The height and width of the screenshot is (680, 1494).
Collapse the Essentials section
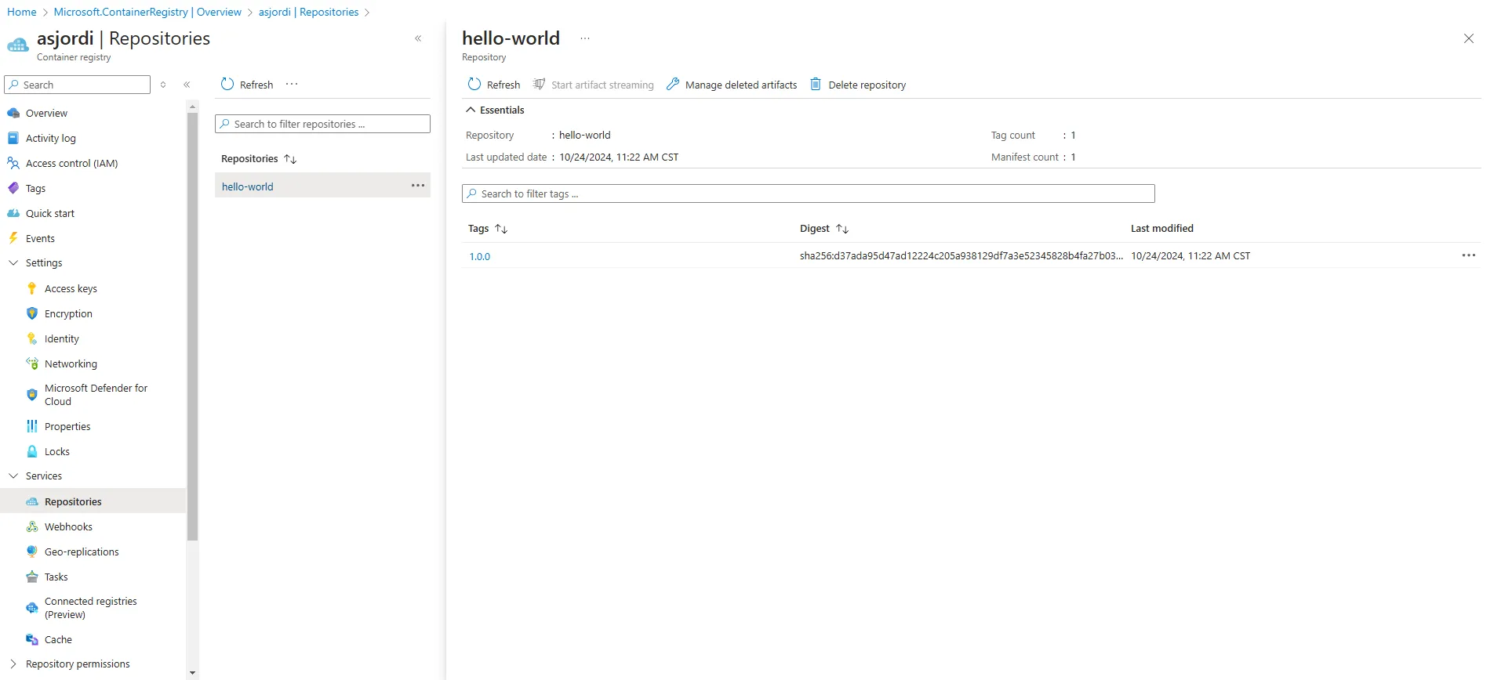(x=471, y=110)
